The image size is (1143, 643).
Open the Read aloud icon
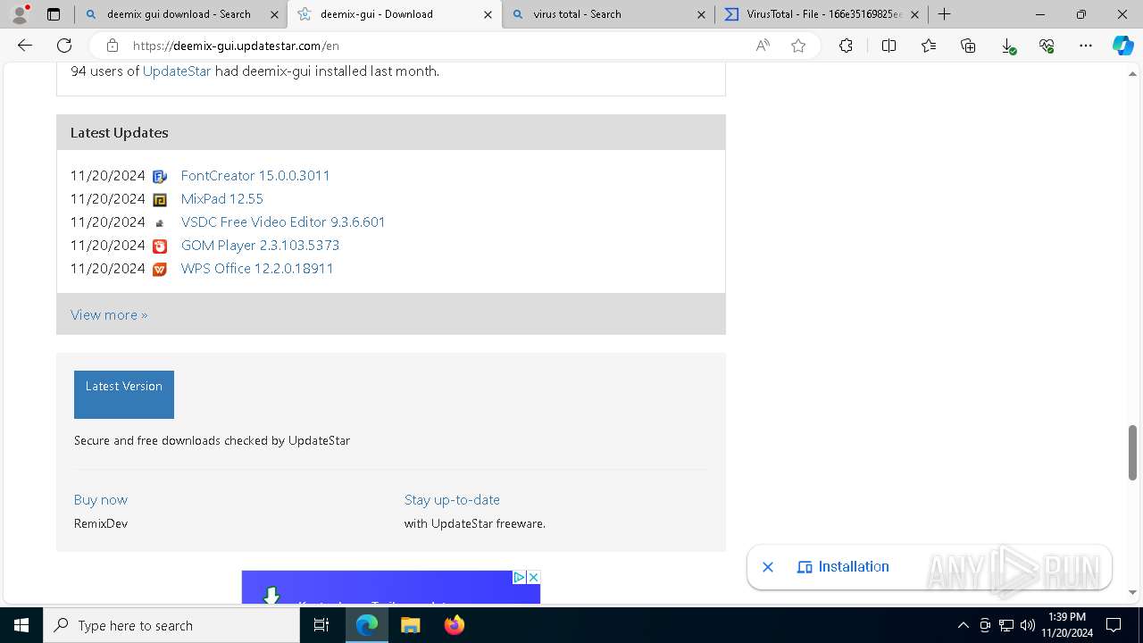click(x=763, y=46)
